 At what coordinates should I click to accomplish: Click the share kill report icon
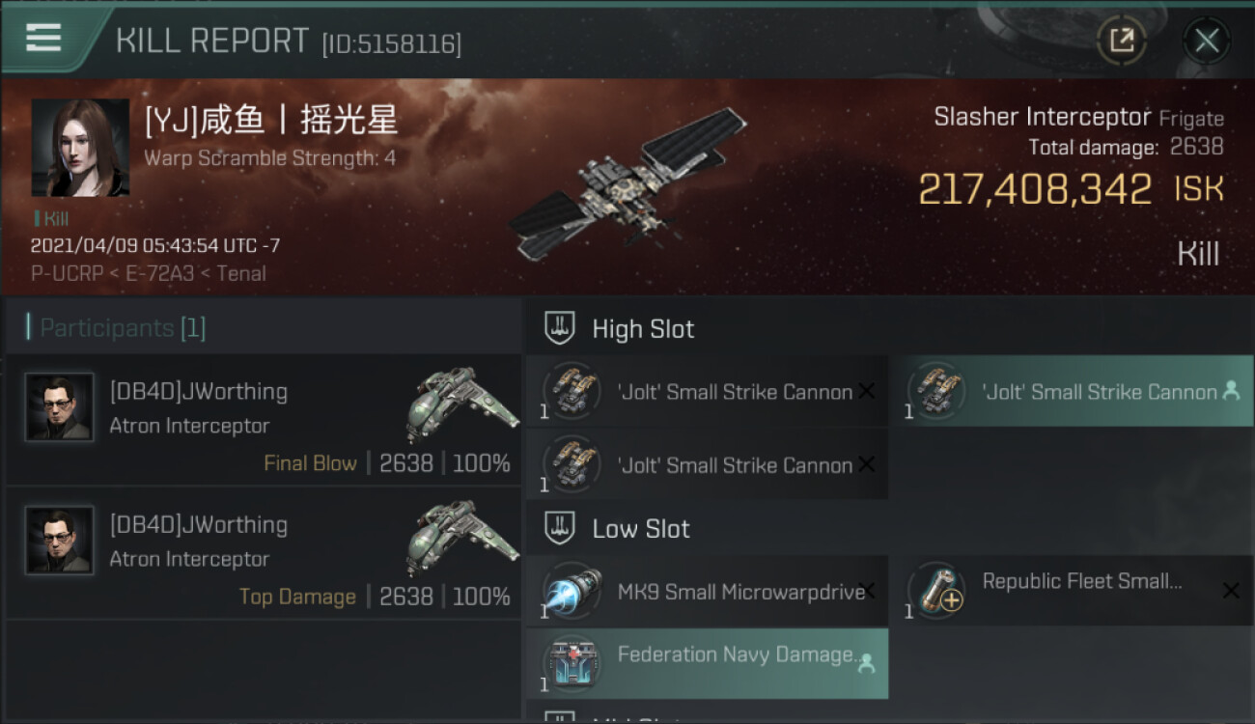[1122, 41]
